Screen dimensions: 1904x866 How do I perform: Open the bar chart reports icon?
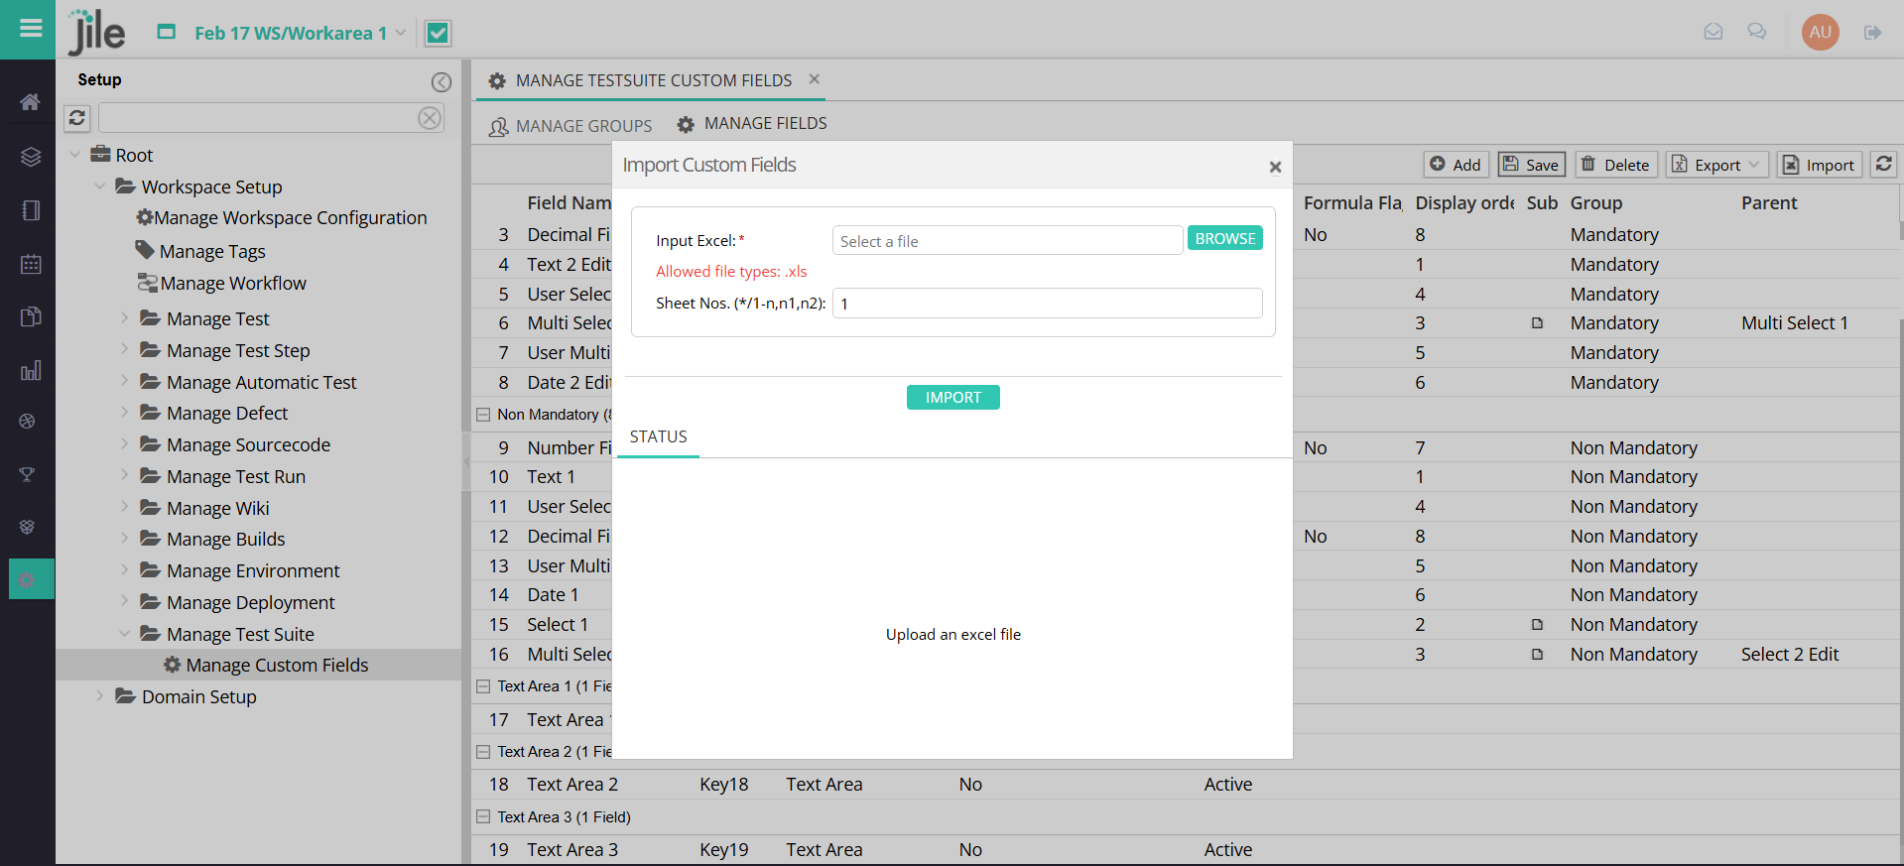pos(30,371)
